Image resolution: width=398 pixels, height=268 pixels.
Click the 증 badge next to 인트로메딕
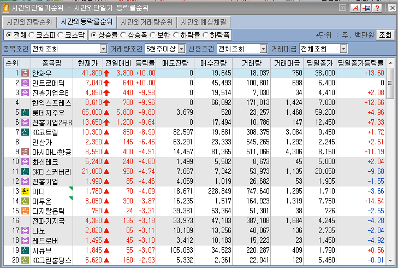click(x=25, y=83)
